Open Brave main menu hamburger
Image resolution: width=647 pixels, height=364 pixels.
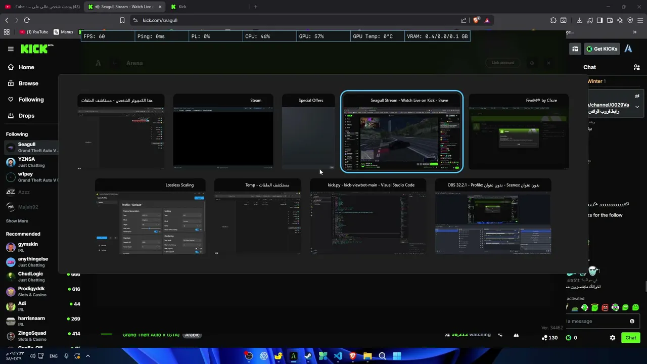click(640, 20)
